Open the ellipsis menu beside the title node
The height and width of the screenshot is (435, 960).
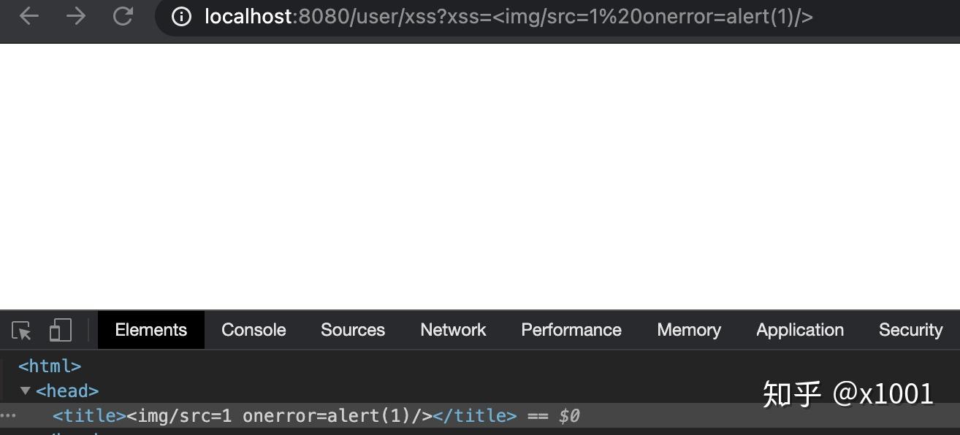(8, 416)
